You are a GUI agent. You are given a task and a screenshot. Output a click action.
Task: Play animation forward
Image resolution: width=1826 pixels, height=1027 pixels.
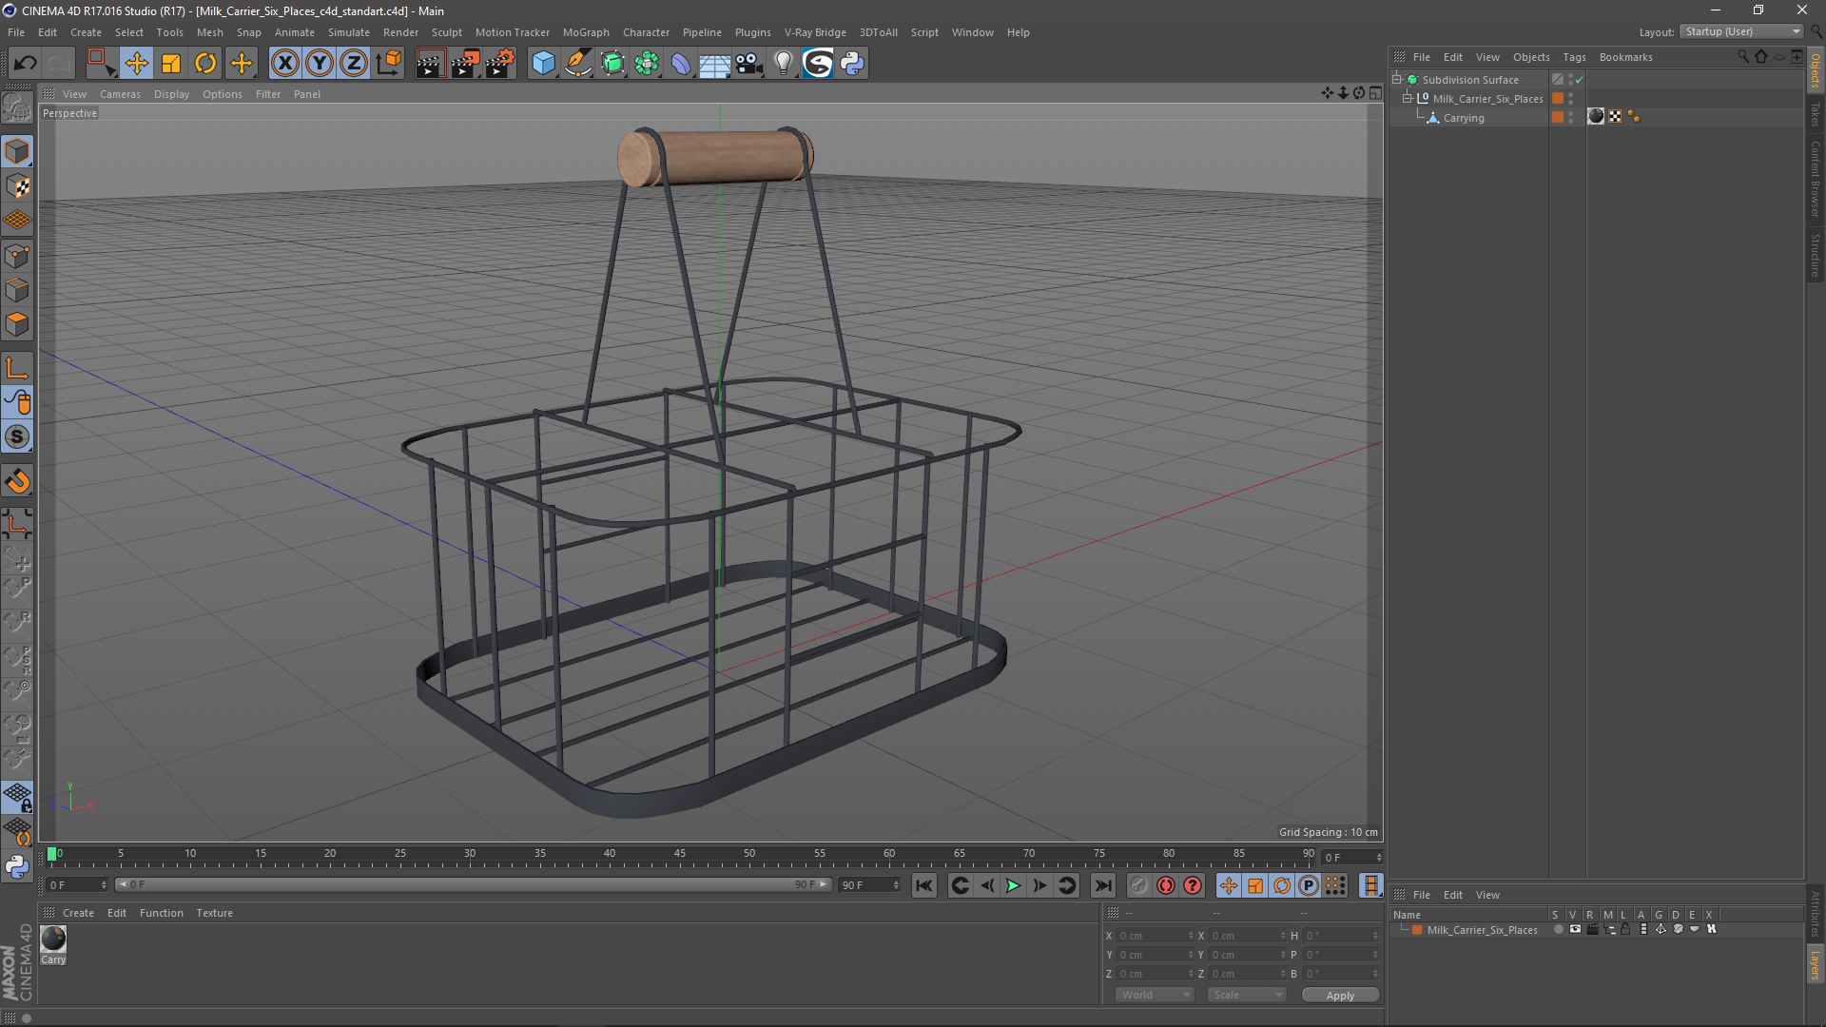click(x=1013, y=885)
